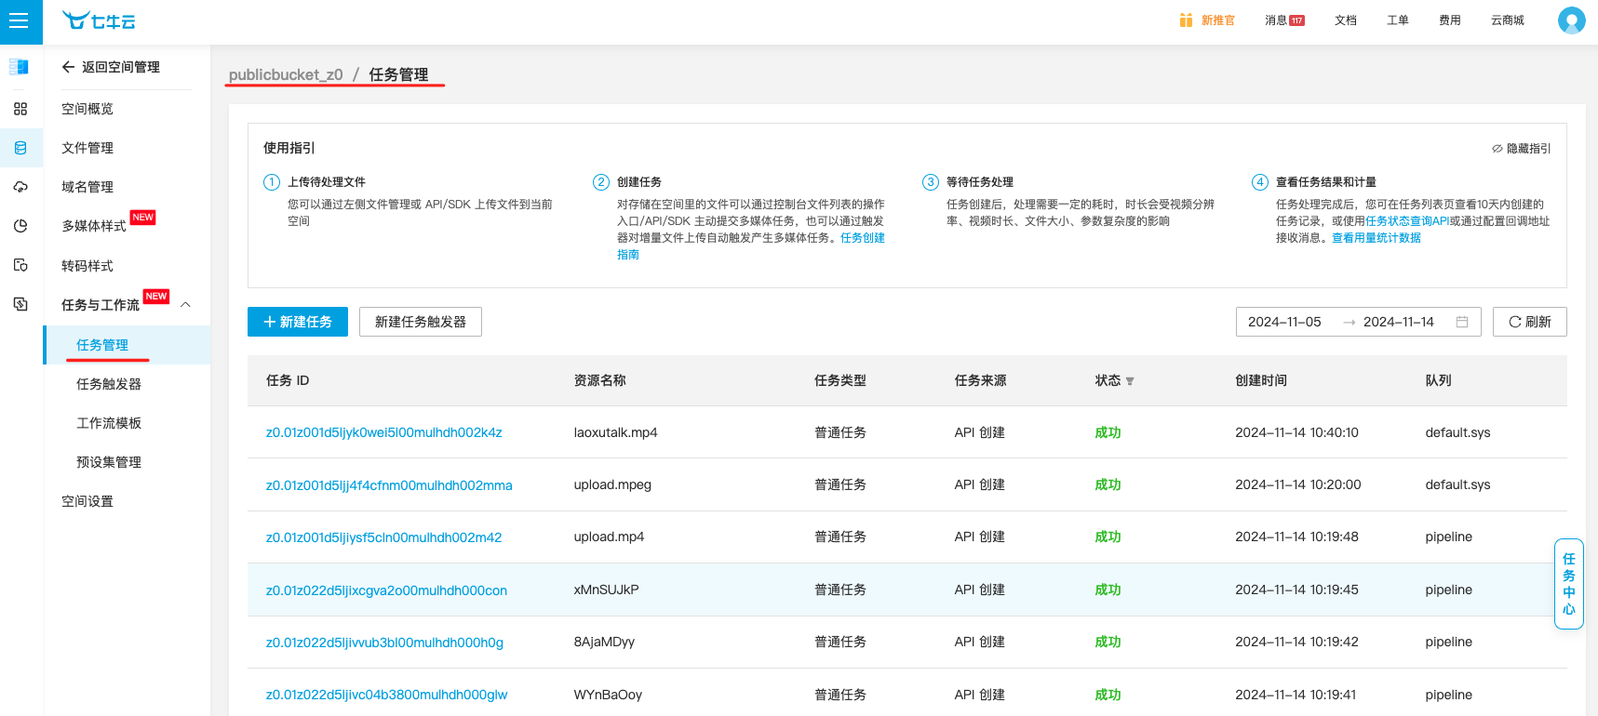Open 云商城 in the top navigation
The height and width of the screenshot is (716, 1598).
pyautogui.click(x=1508, y=20)
